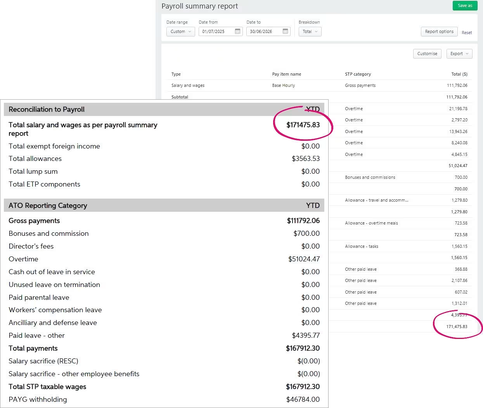
Task: Click Other paid leave amount 607.02
Action: point(461,292)
